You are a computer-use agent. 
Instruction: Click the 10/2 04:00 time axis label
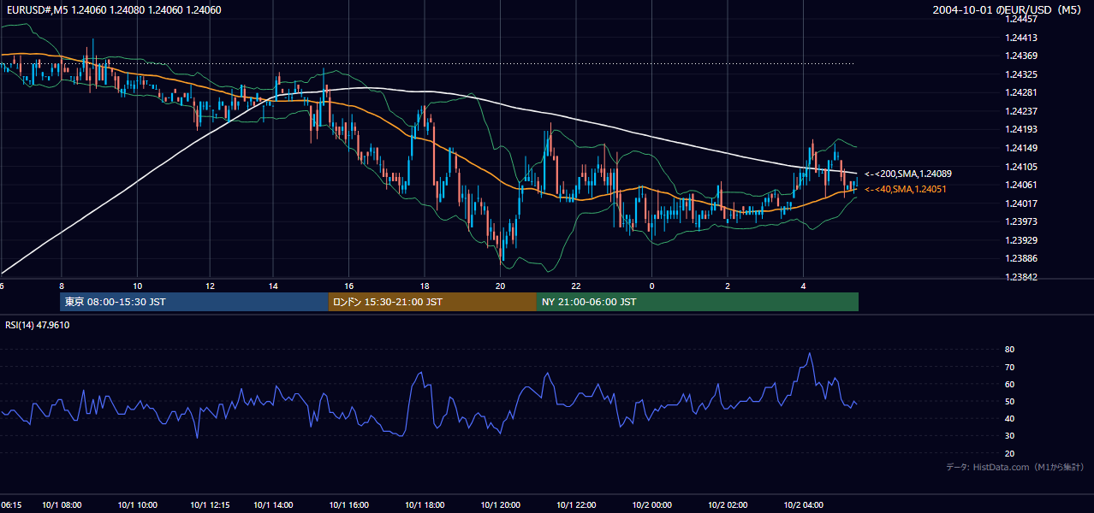pos(803,505)
